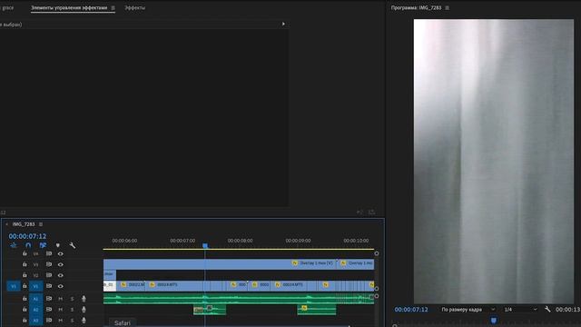581x327 pixels.
Task: Open the 1/4 playback resolution dropdown
Action: point(520,309)
